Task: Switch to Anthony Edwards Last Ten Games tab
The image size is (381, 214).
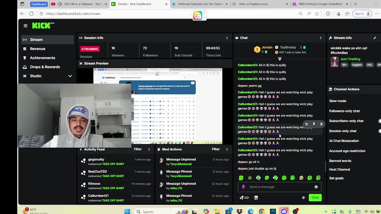Action: pyautogui.click(x=200, y=4)
